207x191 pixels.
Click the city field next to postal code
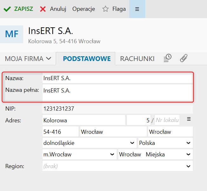(113, 132)
